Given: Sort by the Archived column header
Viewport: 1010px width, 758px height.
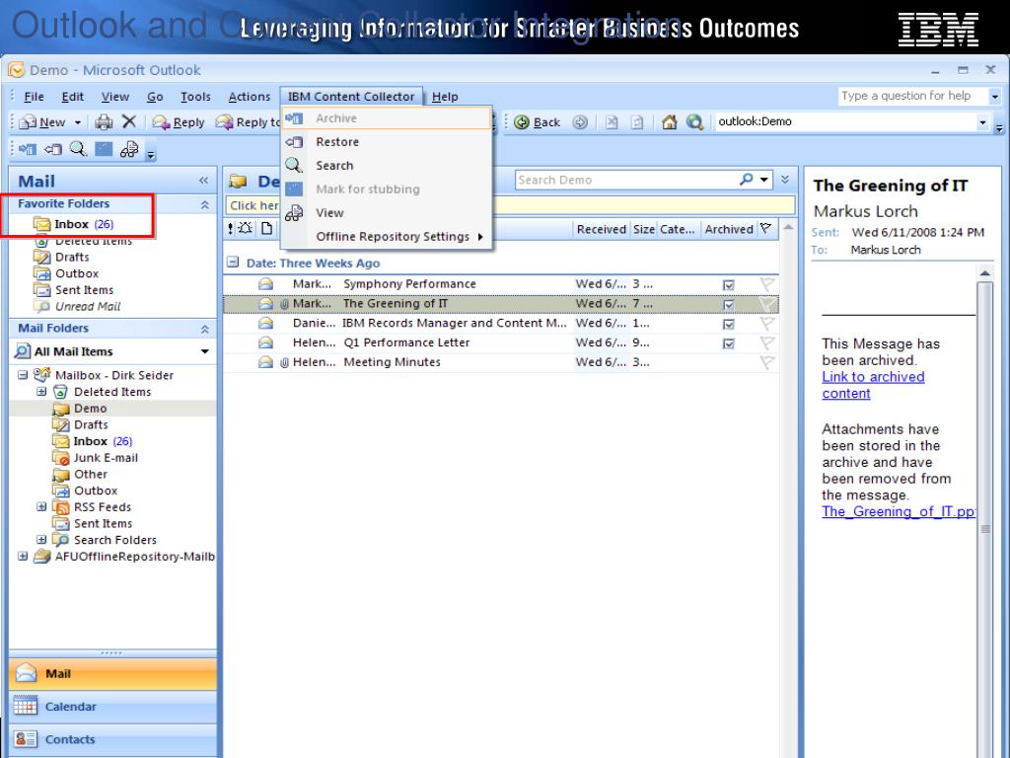Looking at the screenshot, I should (729, 229).
